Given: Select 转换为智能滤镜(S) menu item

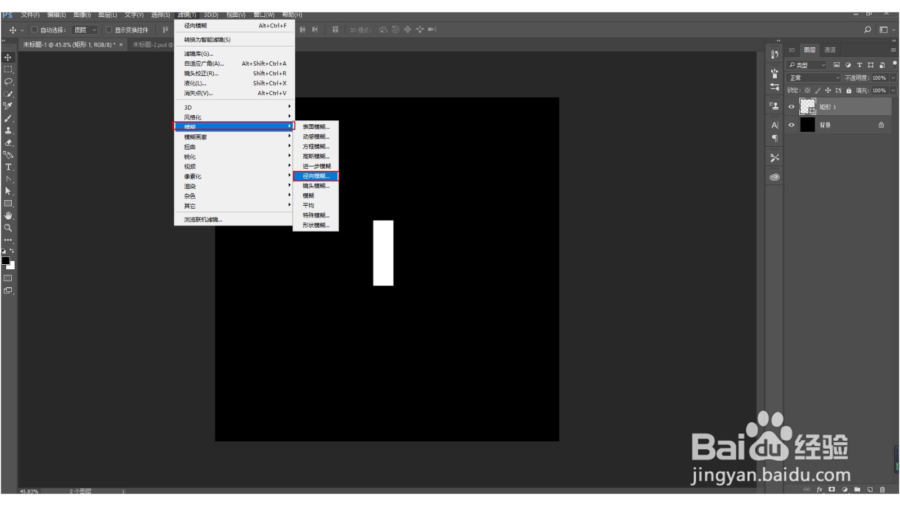Looking at the screenshot, I should 234,39.
